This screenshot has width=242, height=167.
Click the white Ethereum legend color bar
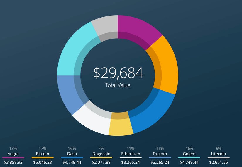point(131,158)
